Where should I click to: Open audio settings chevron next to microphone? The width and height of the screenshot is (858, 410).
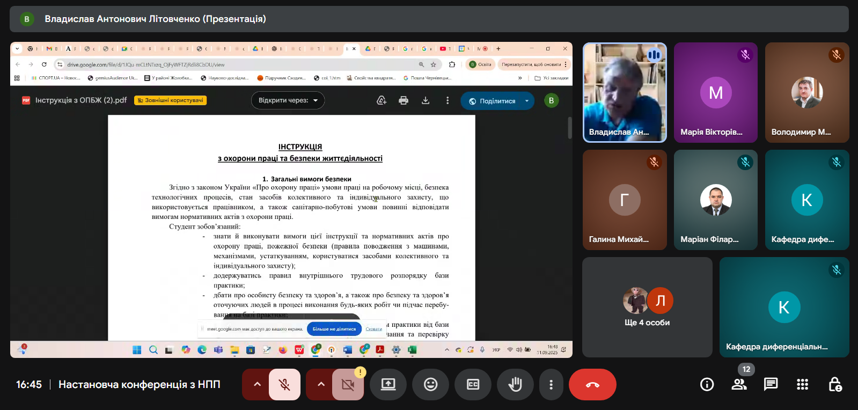[x=257, y=384]
